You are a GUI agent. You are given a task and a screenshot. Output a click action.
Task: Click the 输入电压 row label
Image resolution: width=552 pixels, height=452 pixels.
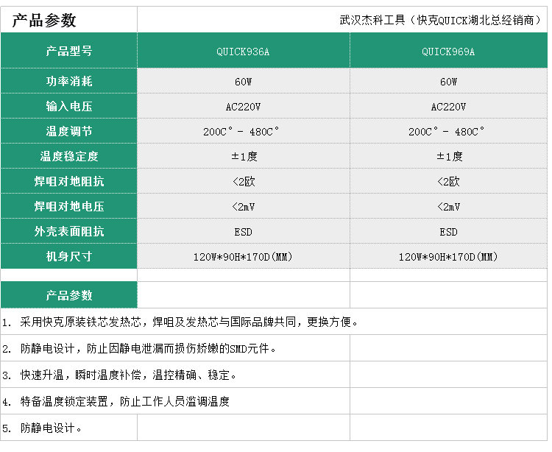tap(69, 106)
